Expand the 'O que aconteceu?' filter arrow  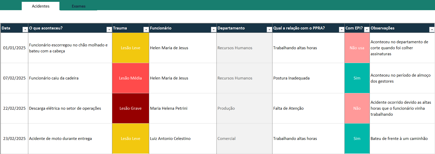(109, 30)
